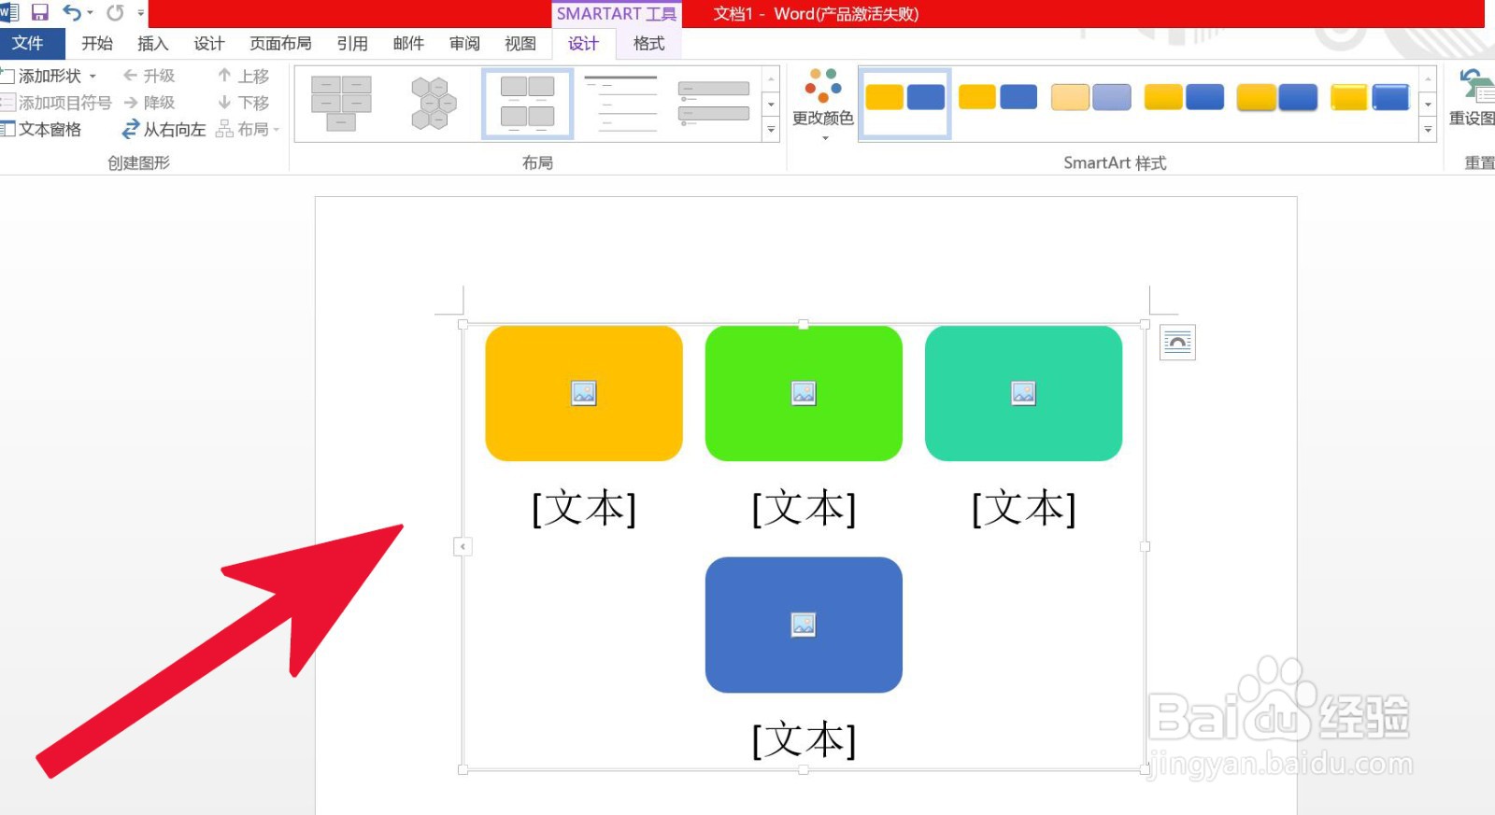Open the quick access toolbar customize arrow

(x=141, y=13)
